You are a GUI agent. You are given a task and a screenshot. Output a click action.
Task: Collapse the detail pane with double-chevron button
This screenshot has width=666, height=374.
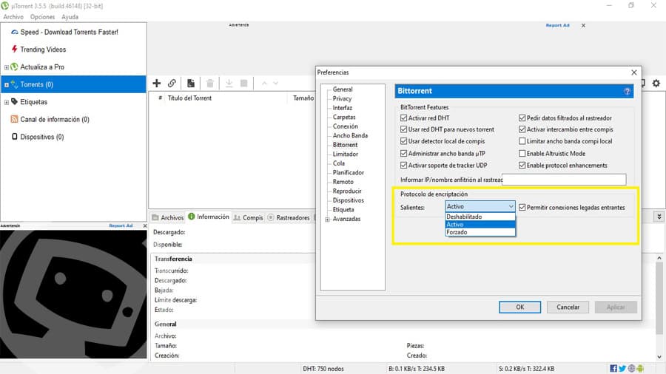pyautogui.click(x=659, y=217)
